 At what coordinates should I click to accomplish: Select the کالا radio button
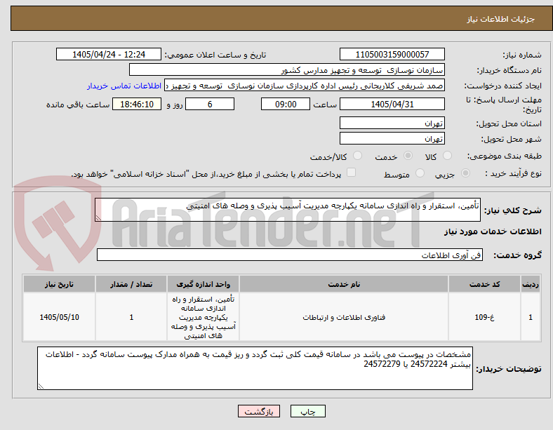pyautogui.click(x=447, y=156)
